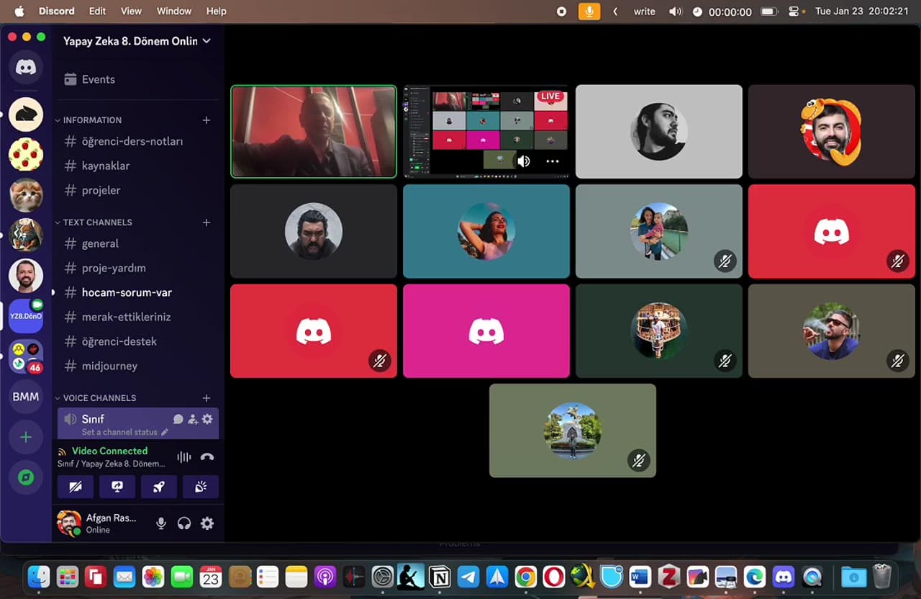Open user settings gear
This screenshot has width=921, height=599.
(207, 523)
